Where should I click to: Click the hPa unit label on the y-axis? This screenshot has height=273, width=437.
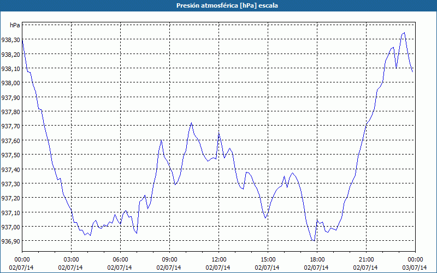(15, 25)
